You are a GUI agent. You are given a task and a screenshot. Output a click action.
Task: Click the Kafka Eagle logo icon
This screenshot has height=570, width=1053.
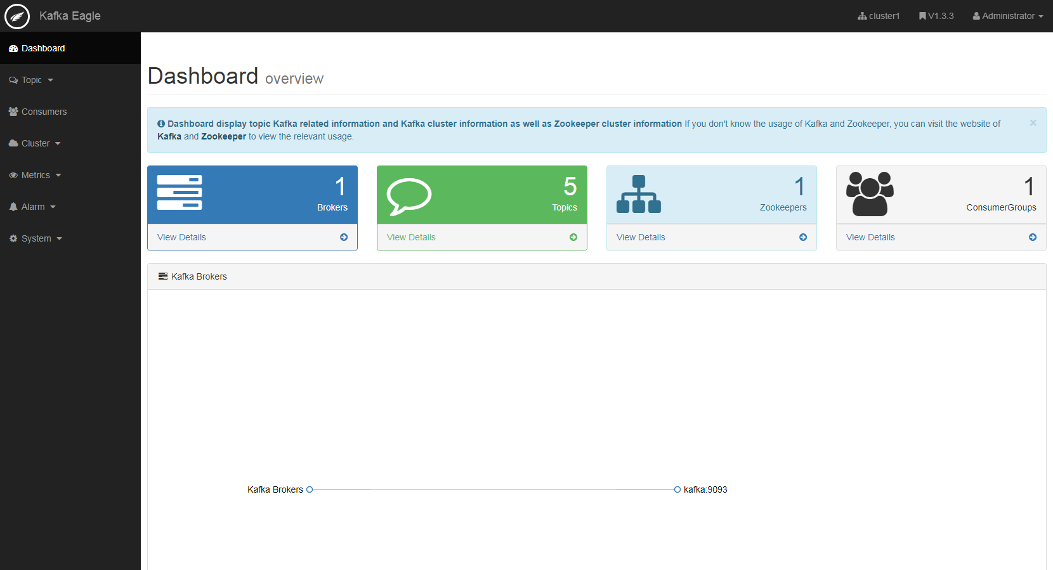click(x=17, y=16)
